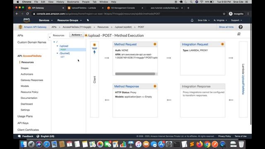Open the Resource Groups dropdown
The width and height of the screenshot is (265, 149).
tap(70, 20)
